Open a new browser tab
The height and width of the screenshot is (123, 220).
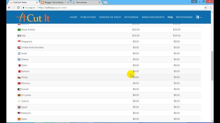pyautogui.click(x=106, y=2)
